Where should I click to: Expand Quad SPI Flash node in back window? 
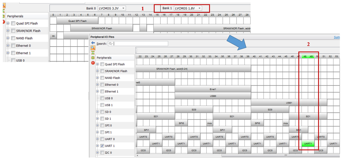point(8,23)
